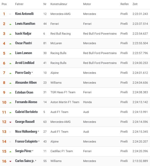Sort by the Pos column header
The height and width of the screenshot is (166, 150).
tap(4, 4)
